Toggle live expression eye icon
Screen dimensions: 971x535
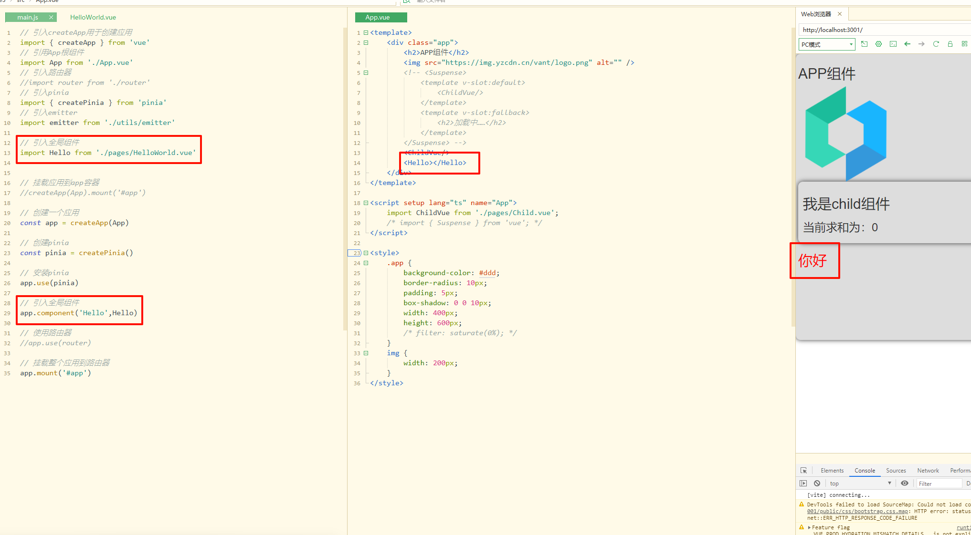tap(904, 483)
